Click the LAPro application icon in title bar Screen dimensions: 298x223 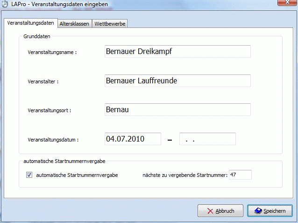click(x=5, y=4)
